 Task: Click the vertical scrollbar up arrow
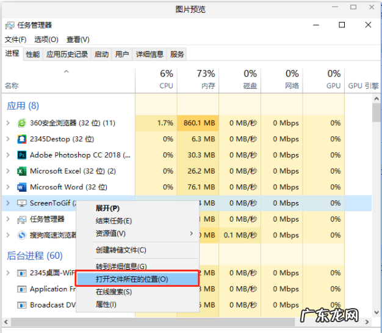coord(377,99)
